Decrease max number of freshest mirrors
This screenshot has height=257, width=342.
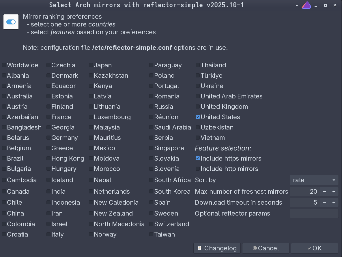[x=325, y=192]
